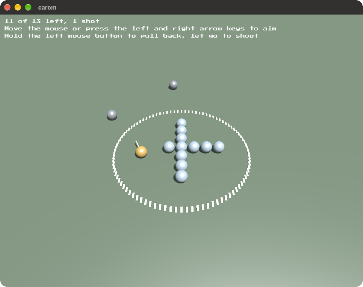Screen dimensions: 363x287
Task: Click the '11 of 13 left, 1 shot' status text
Action: pos(52,21)
